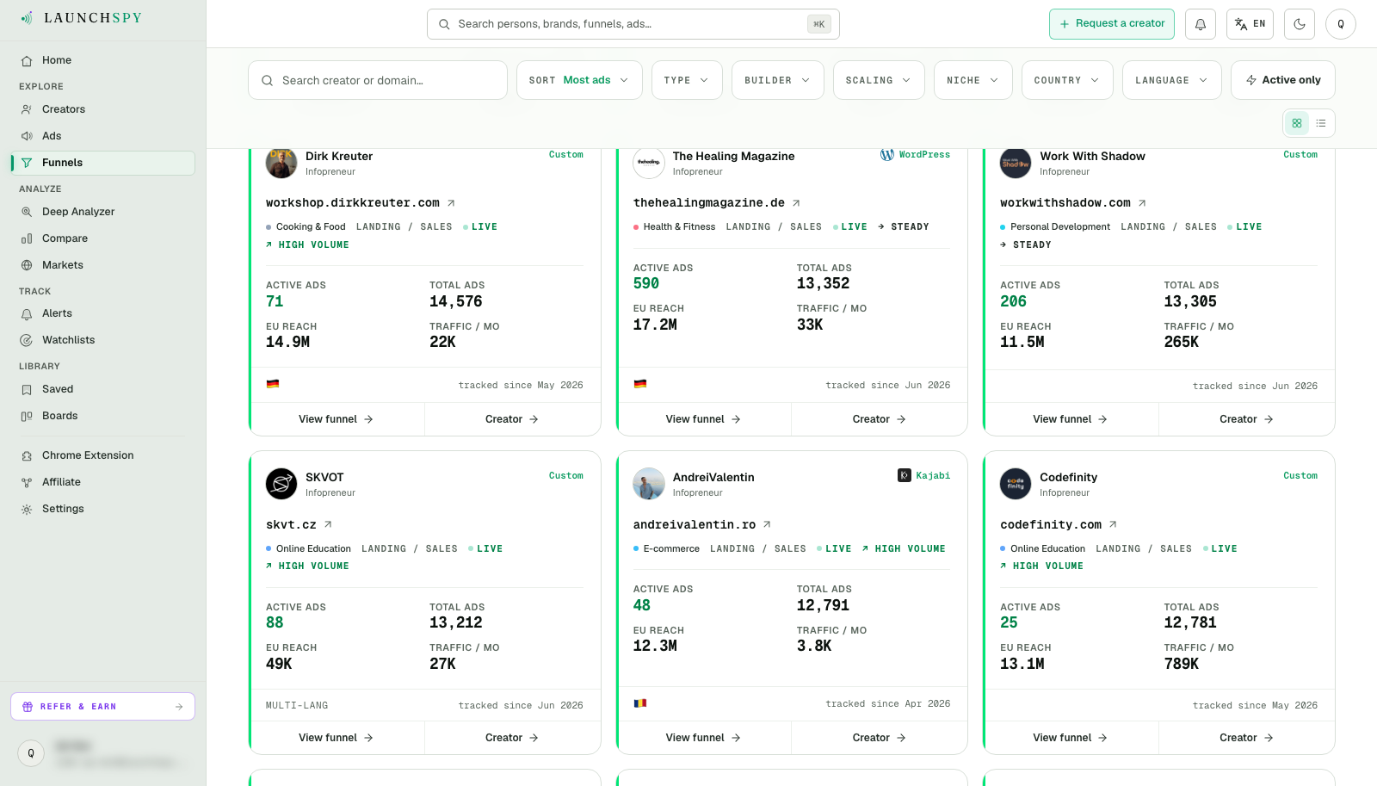Click the andreivalentin.ro domain text
The image size is (1377, 786).
[695, 524]
